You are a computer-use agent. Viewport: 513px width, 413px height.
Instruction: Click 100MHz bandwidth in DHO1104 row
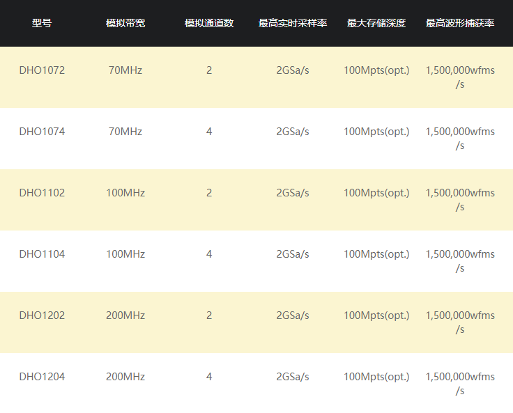click(125, 254)
